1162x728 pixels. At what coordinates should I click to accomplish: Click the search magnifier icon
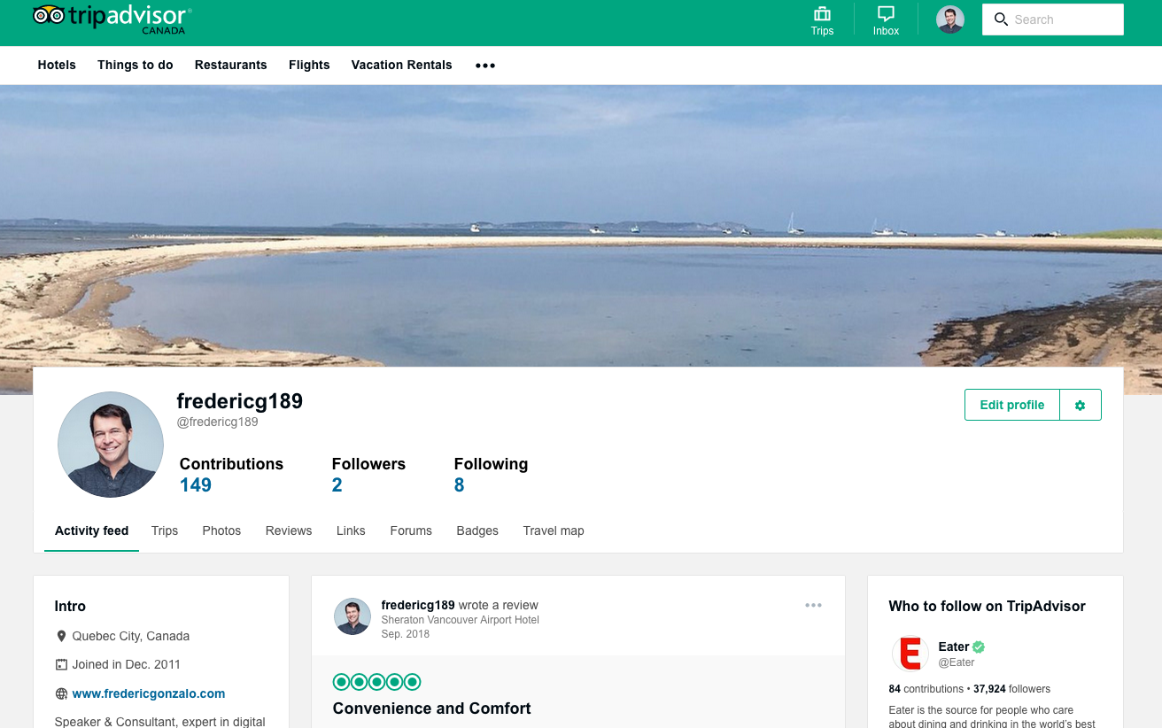(x=1001, y=19)
